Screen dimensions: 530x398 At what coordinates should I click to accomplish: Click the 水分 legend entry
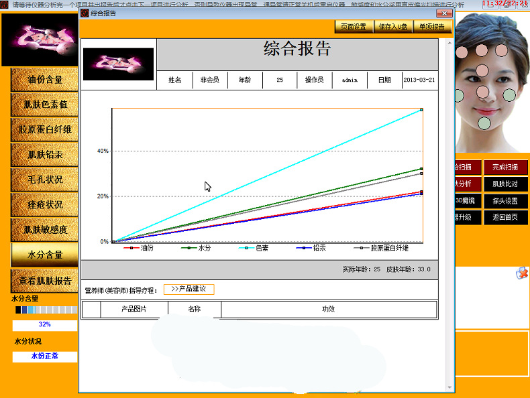[x=196, y=248]
